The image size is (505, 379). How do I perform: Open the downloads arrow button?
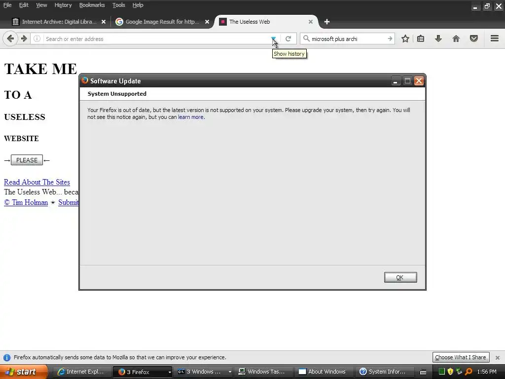438,38
